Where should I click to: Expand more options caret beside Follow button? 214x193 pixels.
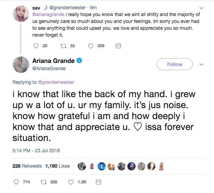click(x=201, y=64)
